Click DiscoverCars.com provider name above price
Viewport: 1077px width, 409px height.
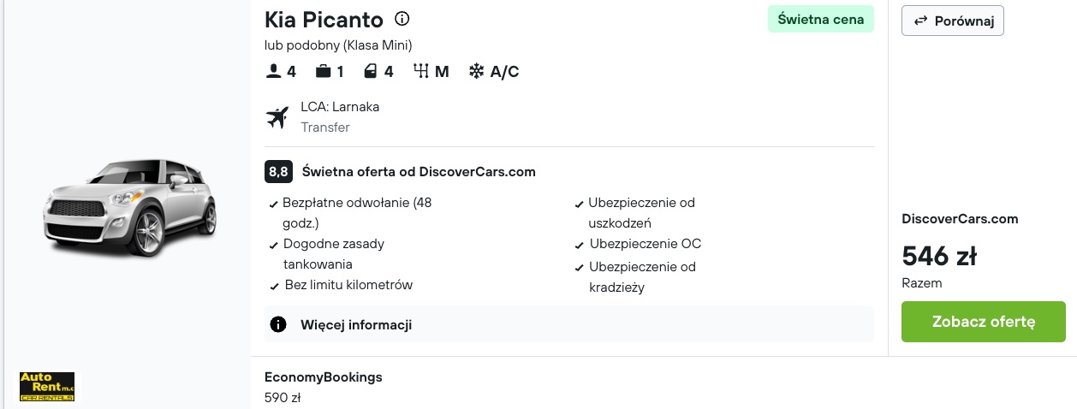pyautogui.click(x=961, y=219)
